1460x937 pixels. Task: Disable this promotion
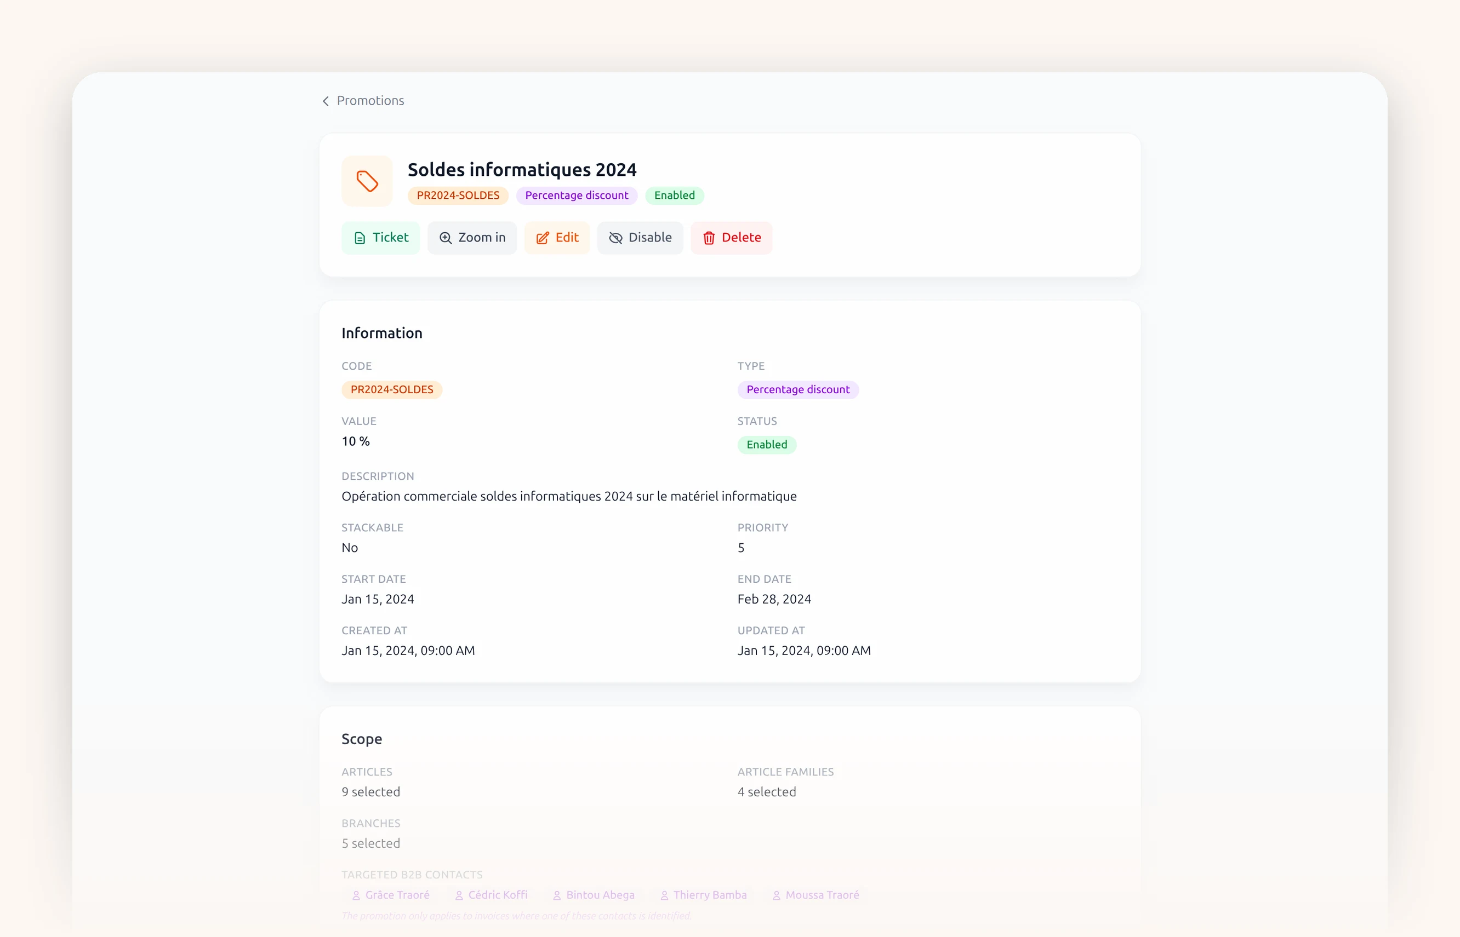(x=640, y=237)
